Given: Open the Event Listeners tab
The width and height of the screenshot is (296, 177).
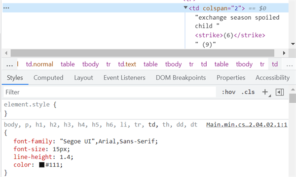Looking at the screenshot, I should [124, 78].
